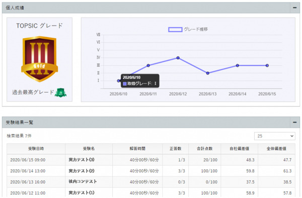Select the 2020/6/13 chart data point
The width and height of the screenshot is (302, 198).
[207, 73]
